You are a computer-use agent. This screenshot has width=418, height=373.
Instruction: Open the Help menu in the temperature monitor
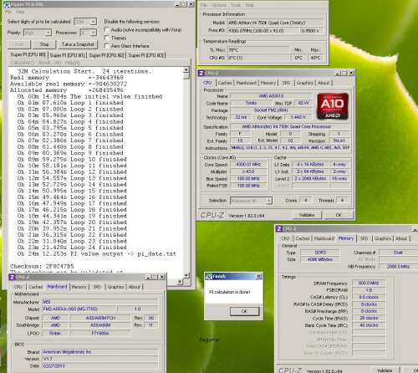point(249,5)
